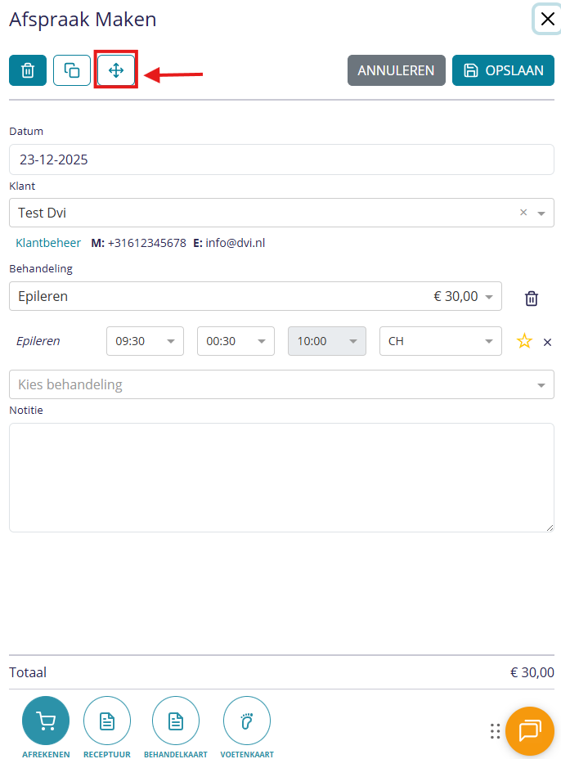Screen dimensions: 561x759
Task: Click in the Notitie text area
Action: pyautogui.click(x=281, y=477)
